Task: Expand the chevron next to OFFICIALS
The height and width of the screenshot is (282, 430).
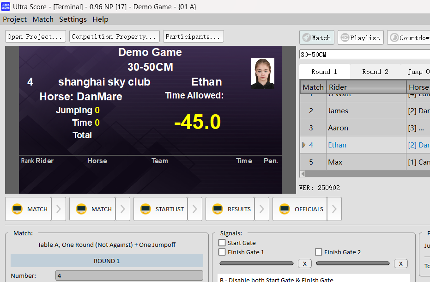Action: click(x=334, y=209)
